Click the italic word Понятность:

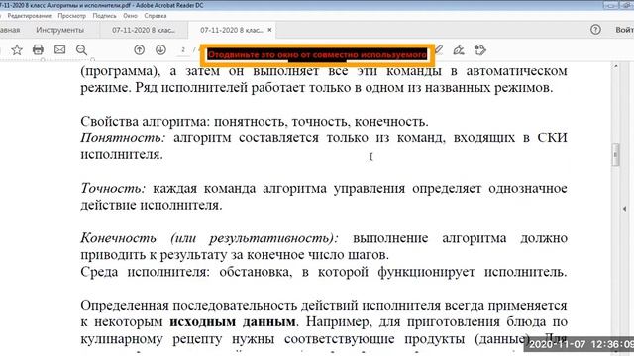click(123, 138)
